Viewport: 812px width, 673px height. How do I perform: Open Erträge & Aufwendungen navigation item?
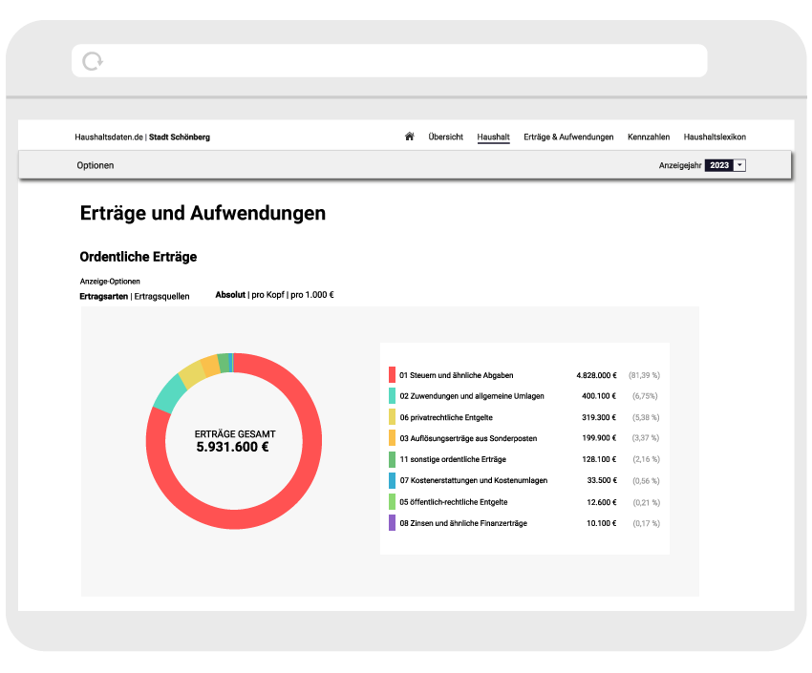pyautogui.click(x=568, y=137)
